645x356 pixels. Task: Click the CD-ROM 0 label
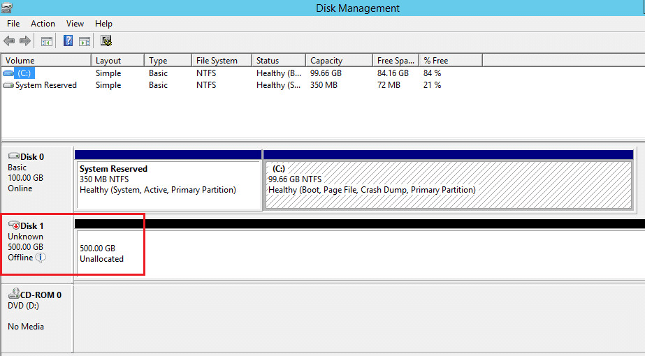pos(41,295)
